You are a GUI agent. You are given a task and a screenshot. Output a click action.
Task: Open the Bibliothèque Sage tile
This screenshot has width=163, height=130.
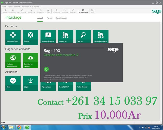(101, 36)
